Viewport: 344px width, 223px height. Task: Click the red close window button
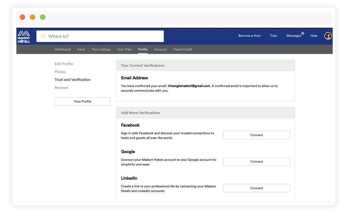[22, 17]
